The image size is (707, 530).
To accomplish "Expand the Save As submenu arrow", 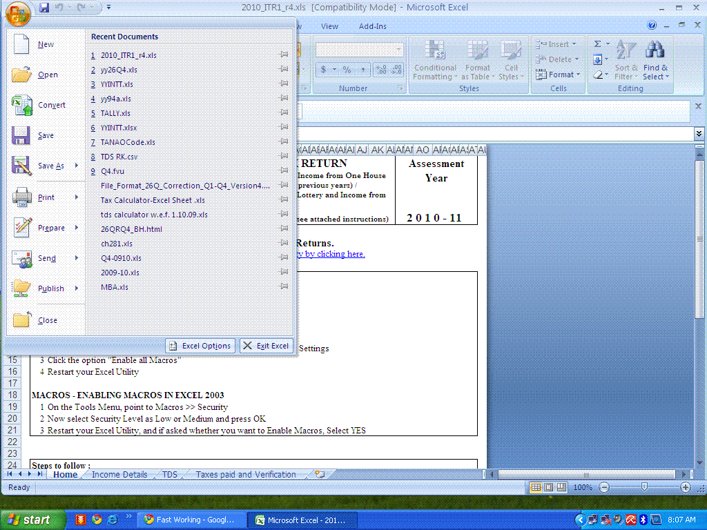I will click(77, 166).
